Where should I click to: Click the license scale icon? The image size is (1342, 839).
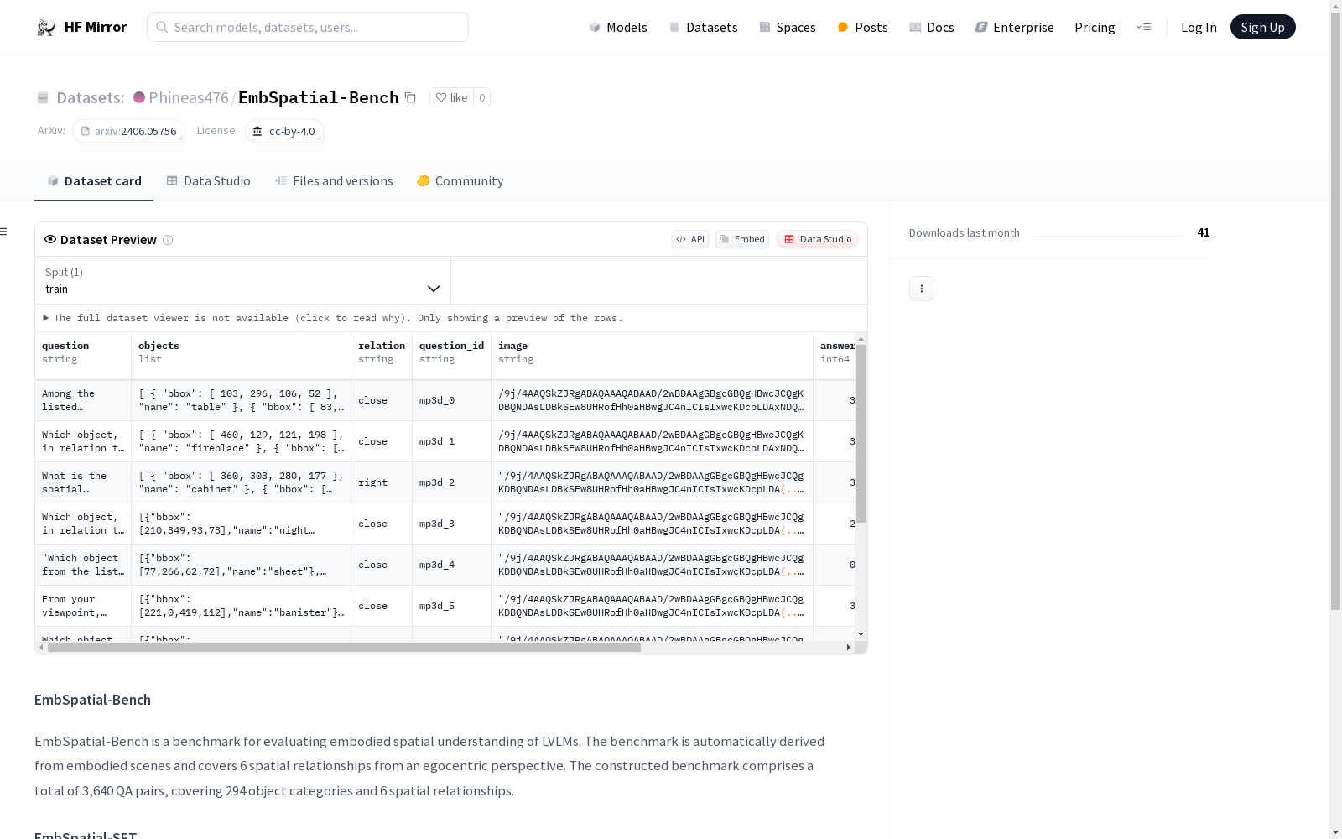coord(257,131)
